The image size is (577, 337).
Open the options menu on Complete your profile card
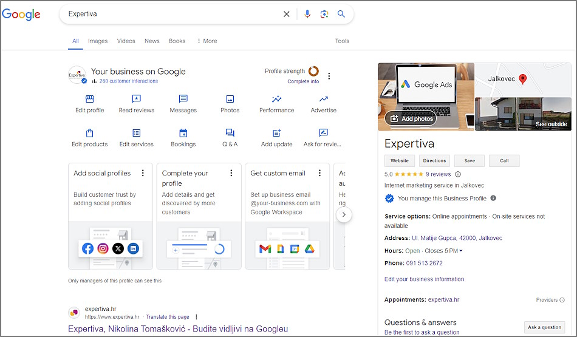(231, 173)
